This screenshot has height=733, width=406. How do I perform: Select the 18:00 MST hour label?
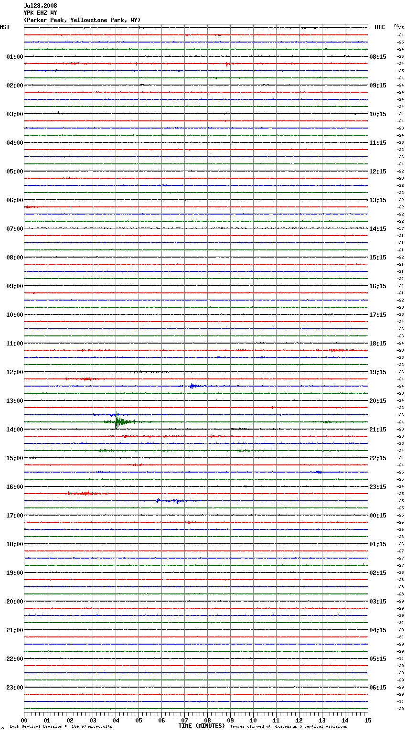click(14, 544)
